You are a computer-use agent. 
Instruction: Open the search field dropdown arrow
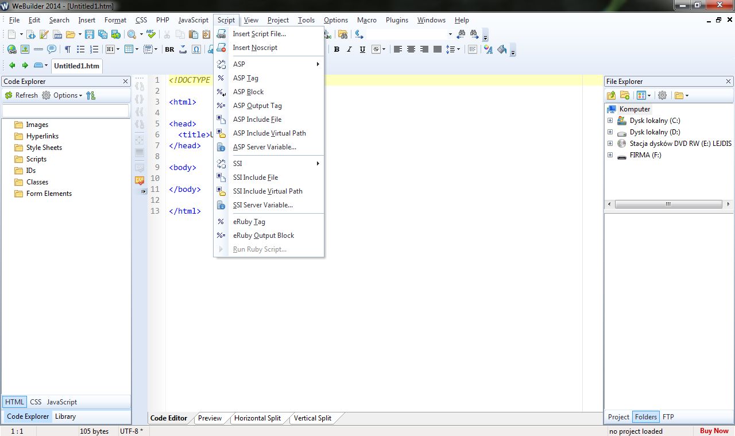click(x=450, y=34)
